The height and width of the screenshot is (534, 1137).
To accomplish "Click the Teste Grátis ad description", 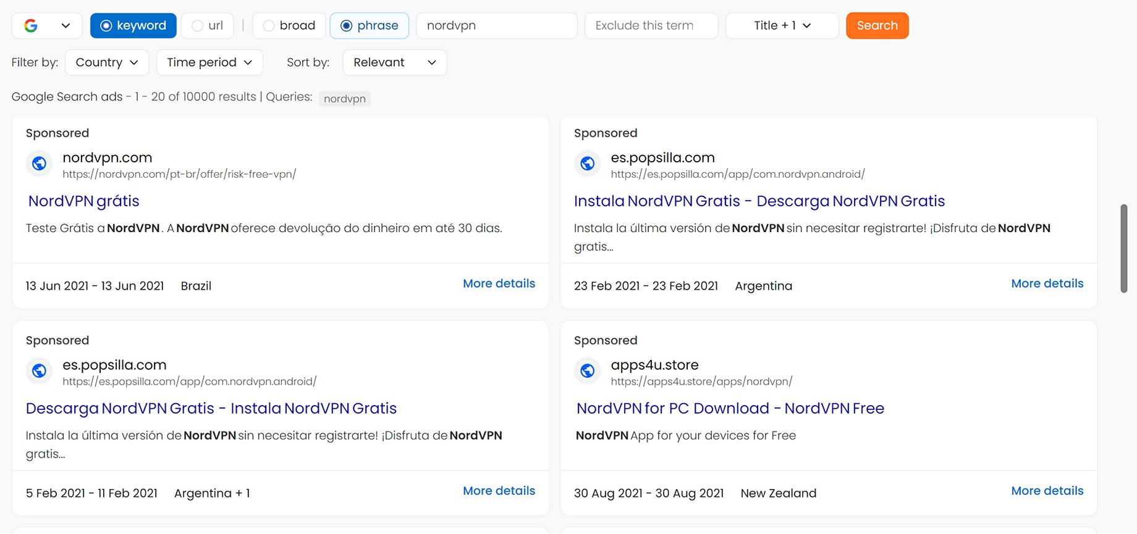I will (x=264, y=228).
